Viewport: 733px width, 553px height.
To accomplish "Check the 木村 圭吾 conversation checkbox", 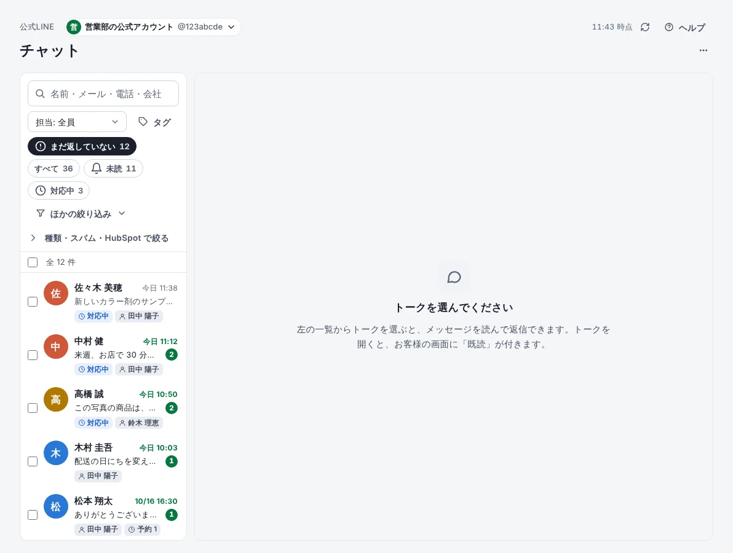I will [x=33, y=461].
